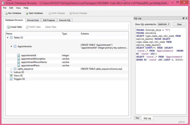This screenshot has width=190, height=125.
Task: Select the Tables (2) folder icon
Action: coord(11,38)
